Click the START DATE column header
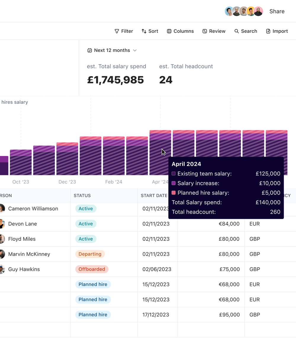This screenshot has width=296, height=359. pyautogui.click(x=154, y=196)
